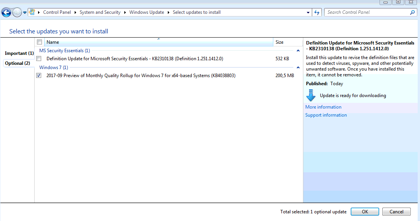Sort the list by the Name column

tap(159, 42)
